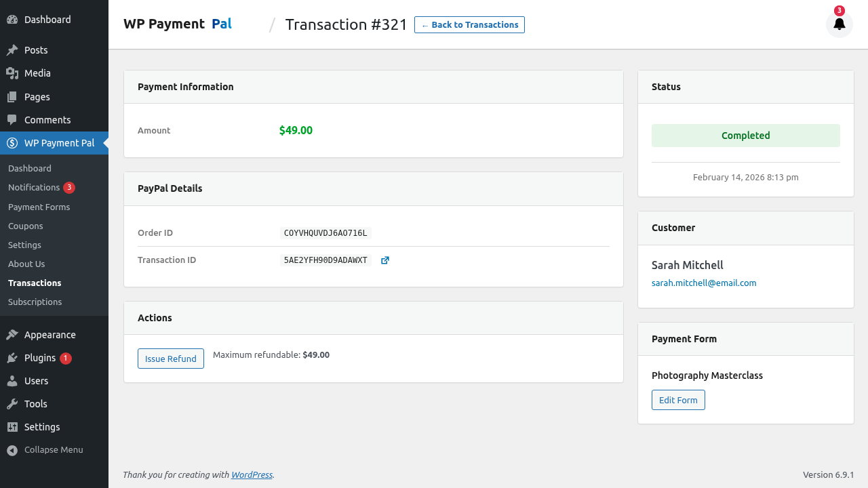The height and width of the screenshot is (488, 868).
Task: Email Sarah Mitchell via her address link
Action: (x=704, y=283)
